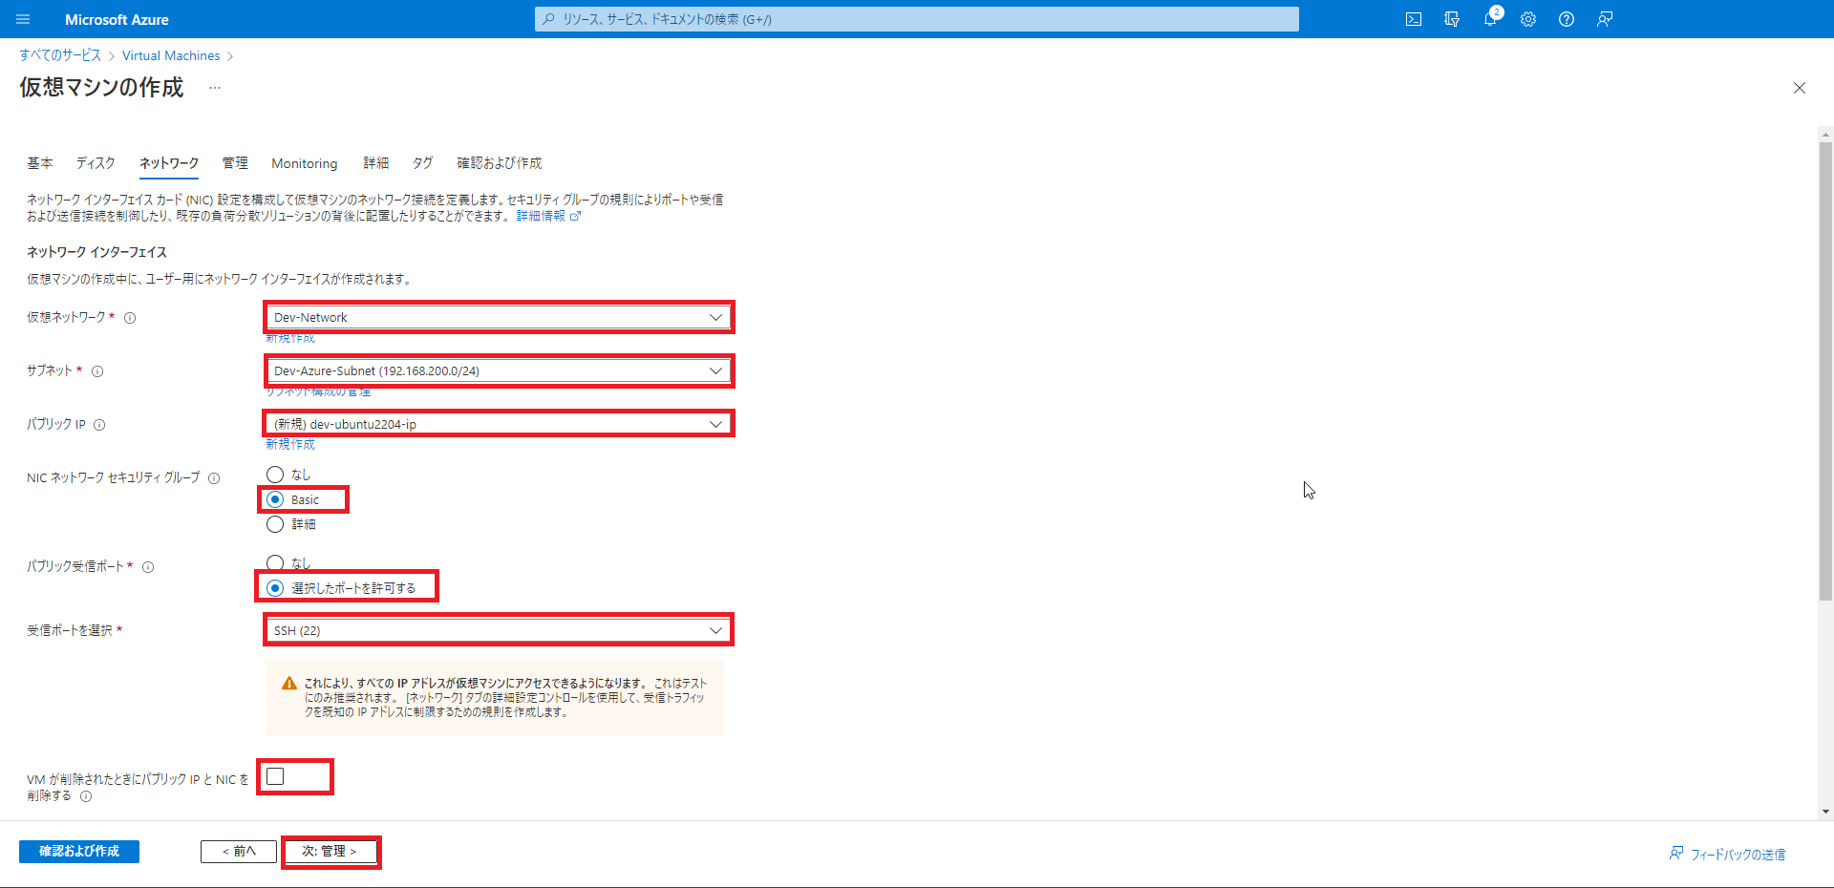Open Dev-Network virtual network dropdown
The height and width of the screenshot is (888, 1834).
[499, 317]
